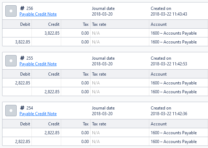
Task: Click the hash icon beside number 256
Action: pyautogui.click(x=22, y=8)
